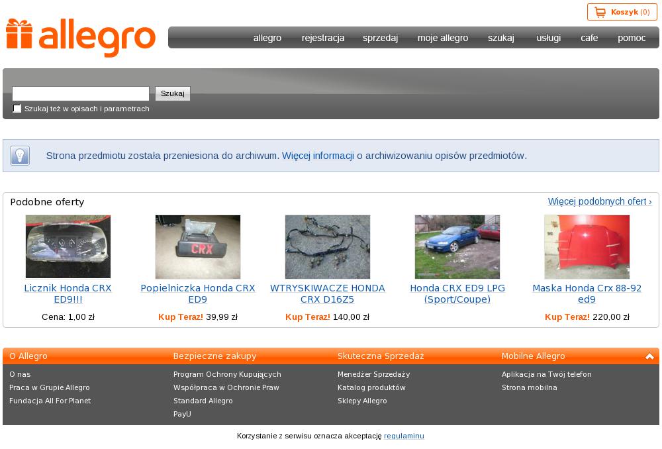Click the WTRYSKIWACZE HONDA wiring thumbnail
The image size is (662, 449).
[328, 246]
